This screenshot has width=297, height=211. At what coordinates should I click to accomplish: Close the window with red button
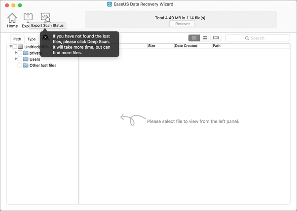coord(7,5)
